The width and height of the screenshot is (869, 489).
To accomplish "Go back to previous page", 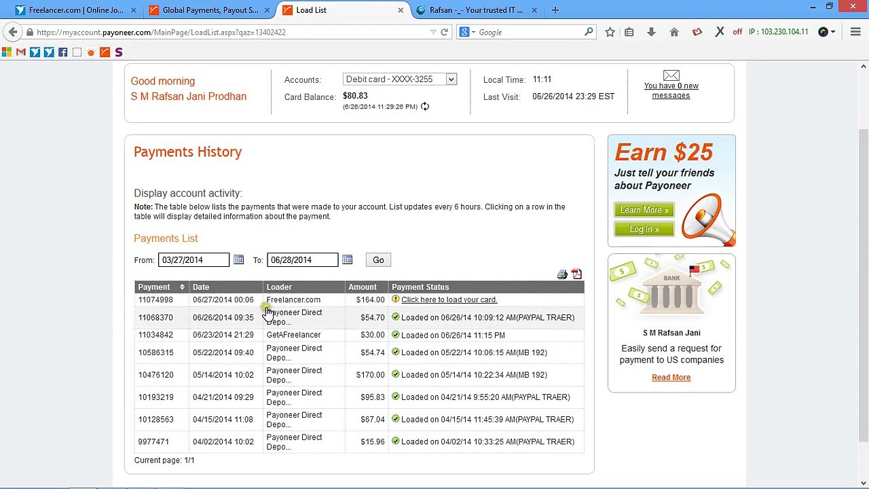I will (x=13, y=32).
